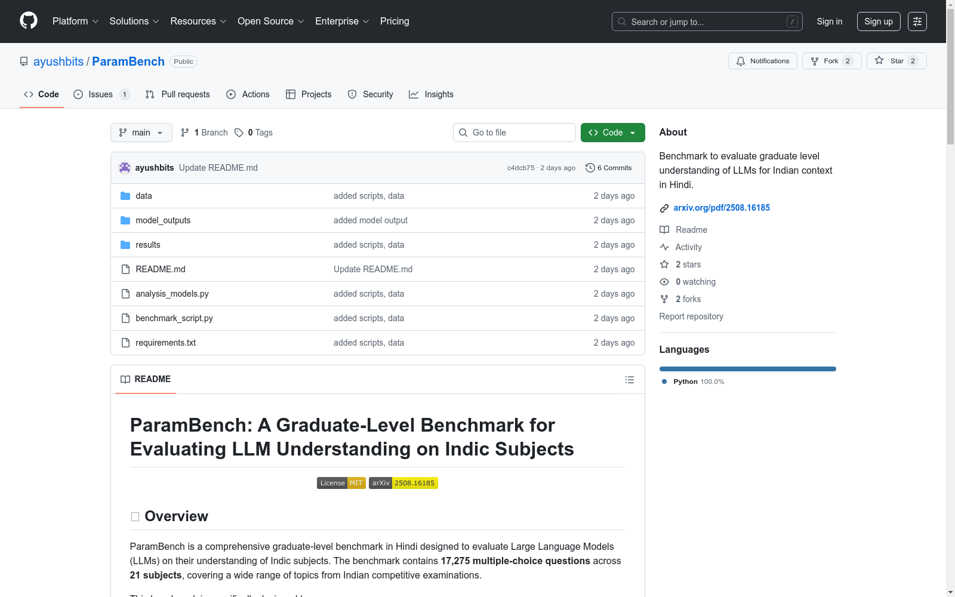Click the MIT License badge
Image resolution: width=955 pixels, height=597 pixels.
pyautogui.click(x=341, y=483)
